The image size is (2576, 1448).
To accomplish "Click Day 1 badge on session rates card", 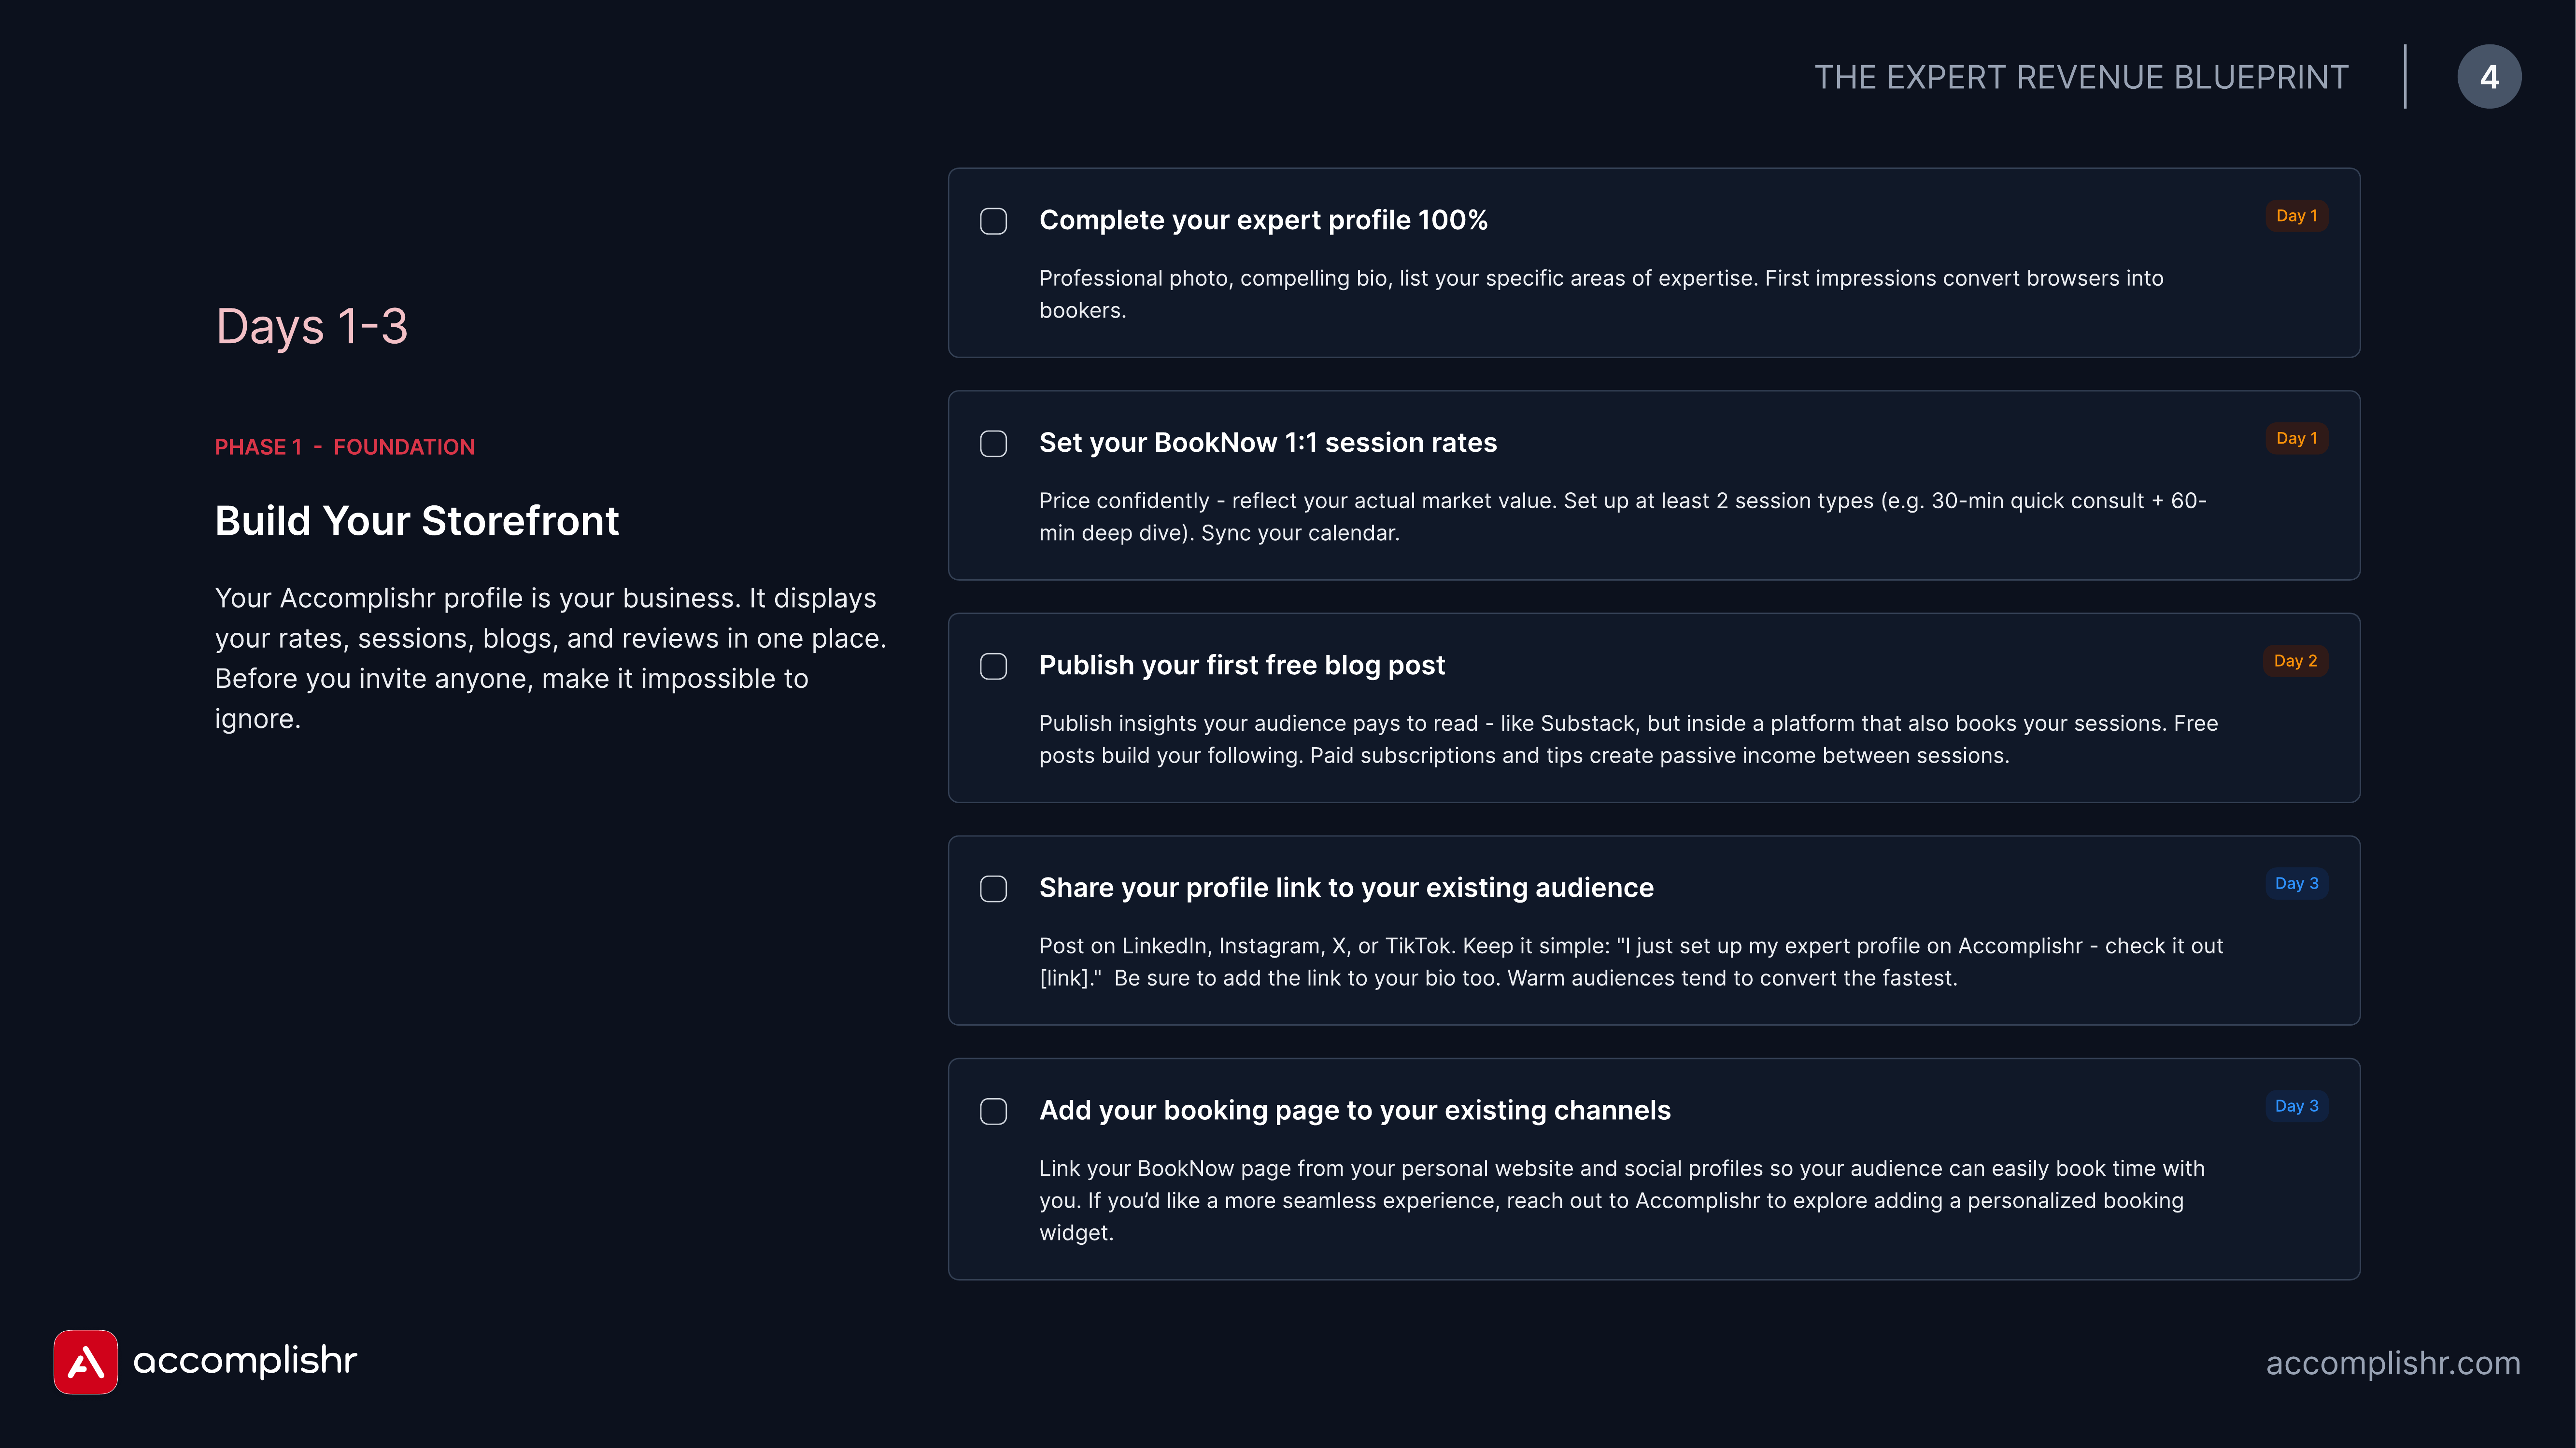I will [2297, 439].
